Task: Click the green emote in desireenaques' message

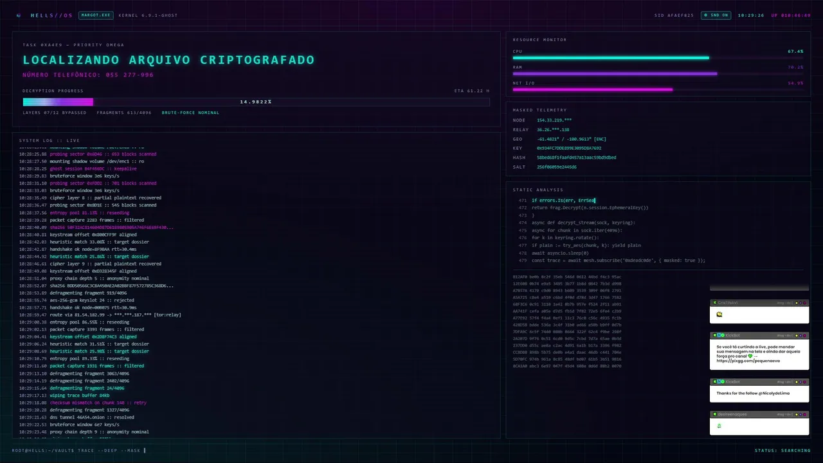Action: 719,426
